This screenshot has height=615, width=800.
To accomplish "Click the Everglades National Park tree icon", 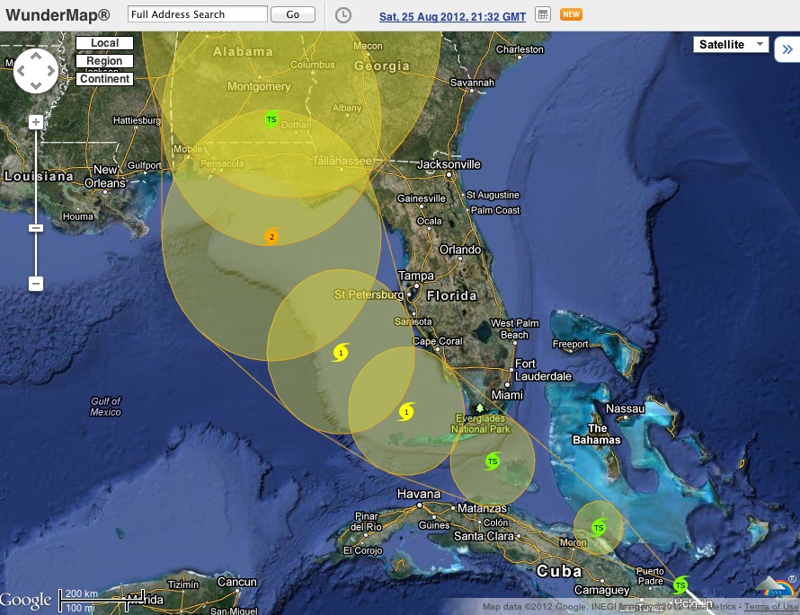I will [480, 409].
